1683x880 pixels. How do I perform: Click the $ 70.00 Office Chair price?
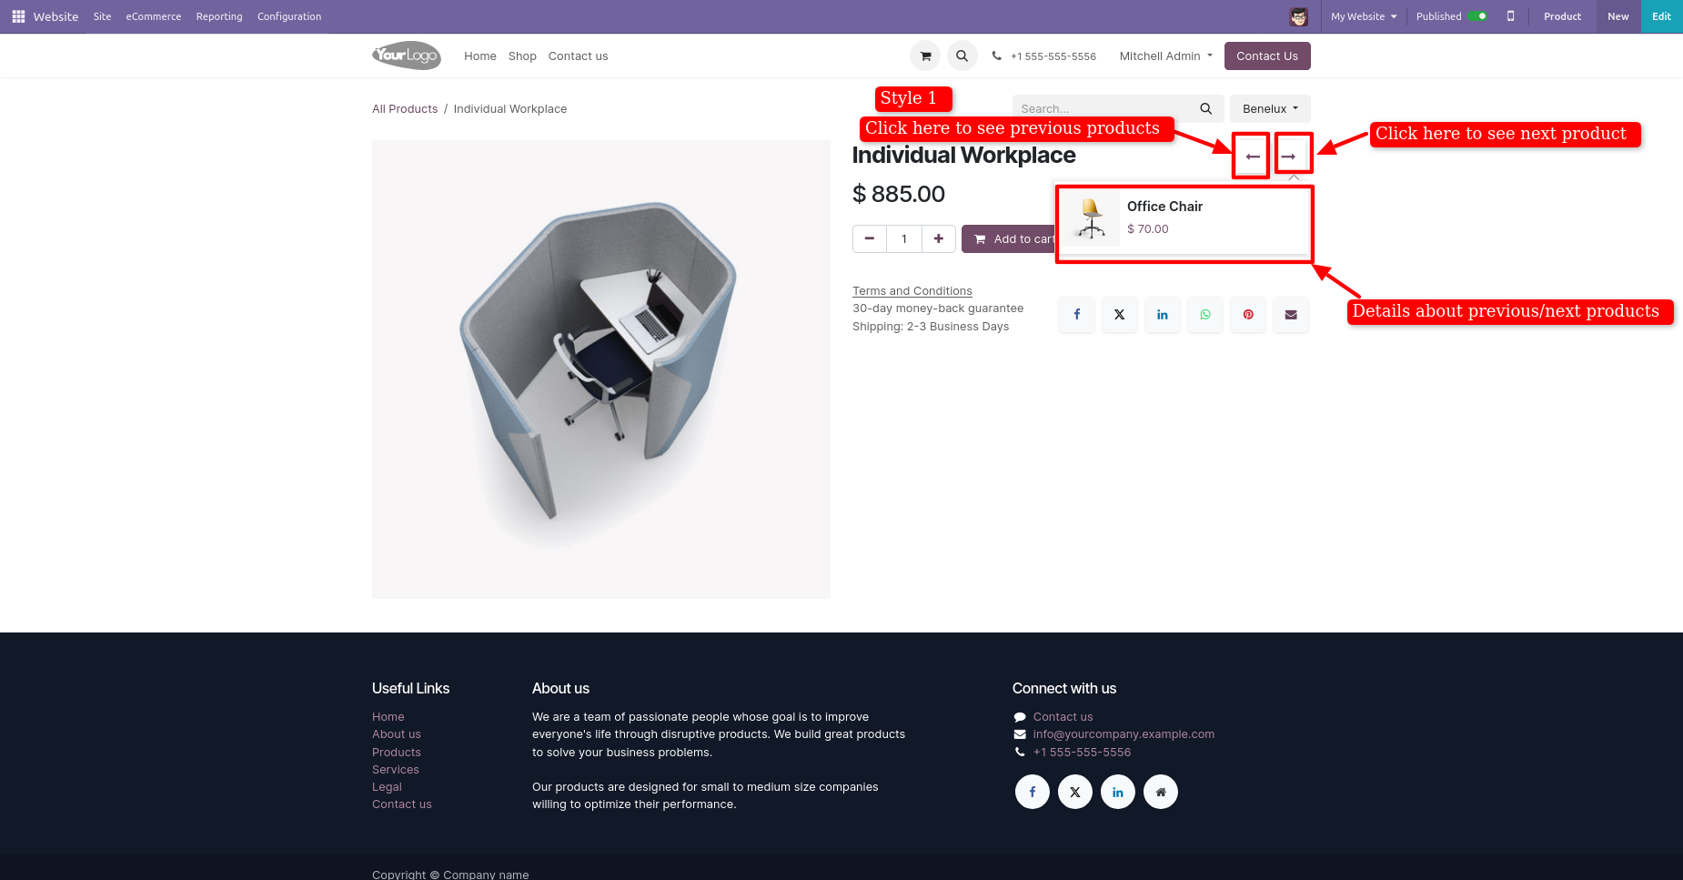(1147, 229)
